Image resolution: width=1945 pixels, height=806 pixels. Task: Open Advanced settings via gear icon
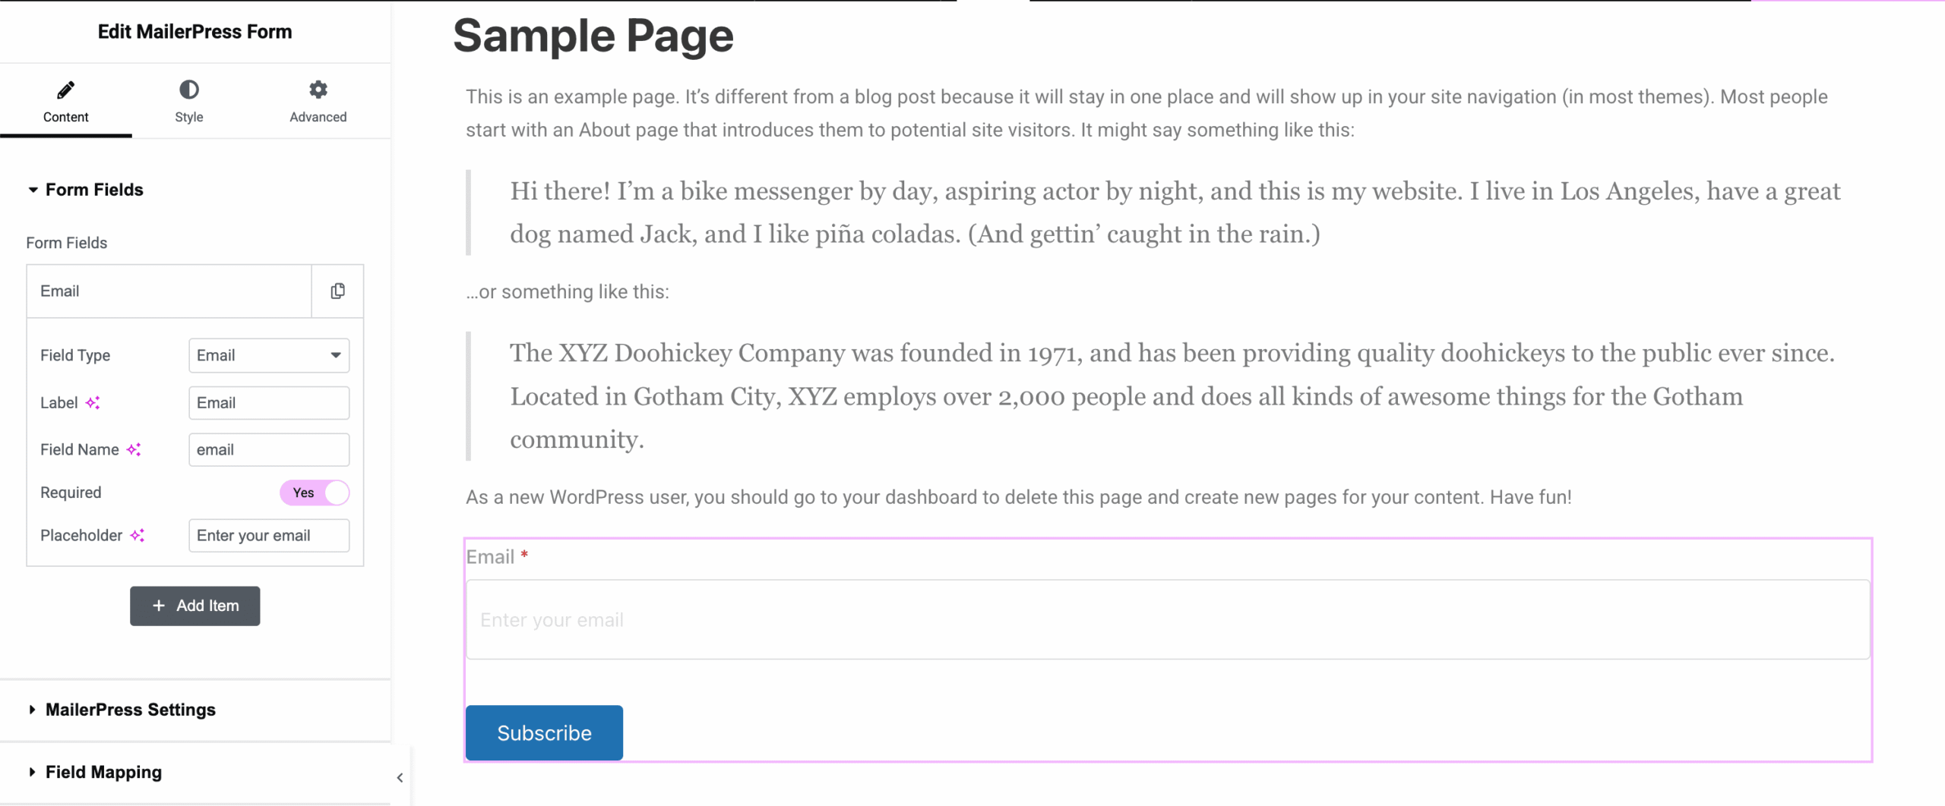(318, 89)
